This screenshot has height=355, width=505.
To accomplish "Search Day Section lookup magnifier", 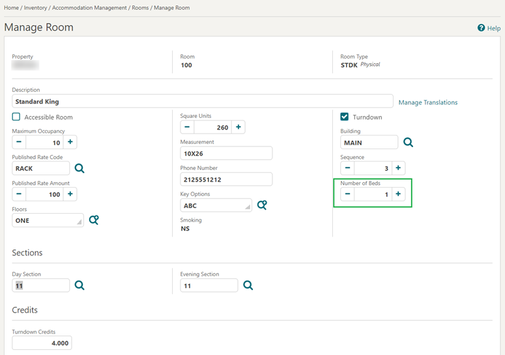I will pos(79,285).
